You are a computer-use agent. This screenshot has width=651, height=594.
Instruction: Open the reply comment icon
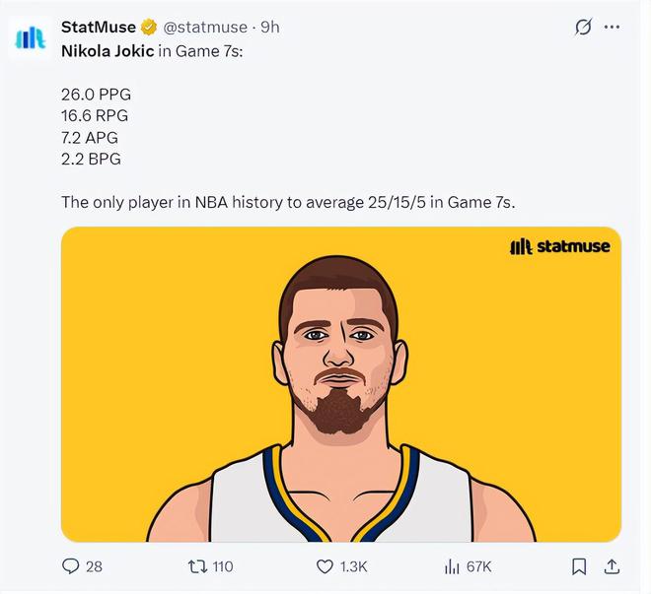tap(70, 566)
